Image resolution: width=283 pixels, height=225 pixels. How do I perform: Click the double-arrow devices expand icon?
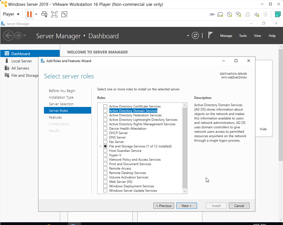212,14
